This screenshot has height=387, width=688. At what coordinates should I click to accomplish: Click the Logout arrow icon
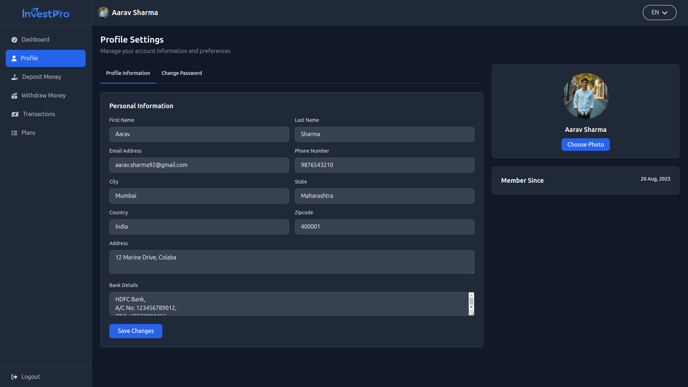point(14,377)
